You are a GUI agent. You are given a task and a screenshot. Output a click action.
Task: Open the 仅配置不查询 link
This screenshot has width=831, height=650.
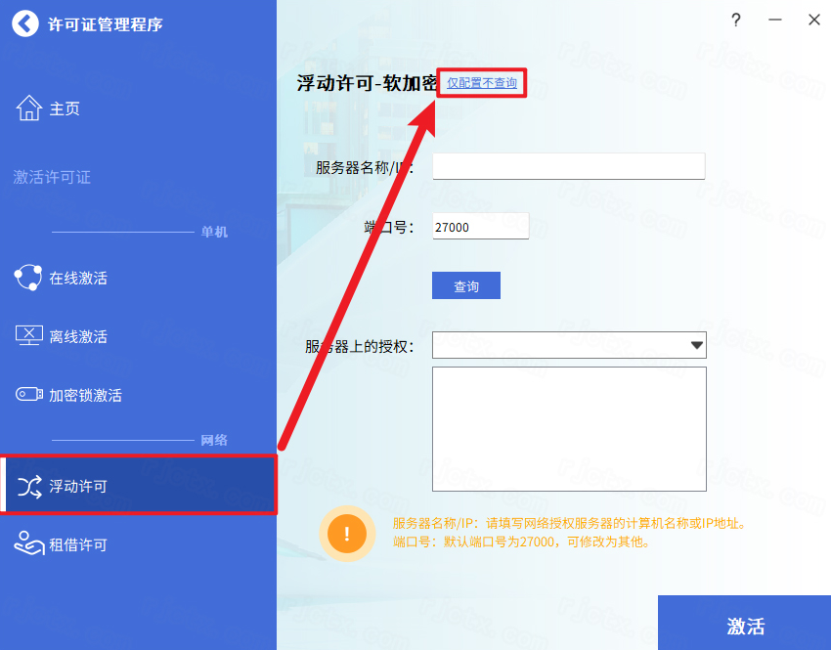click(482, 83)
